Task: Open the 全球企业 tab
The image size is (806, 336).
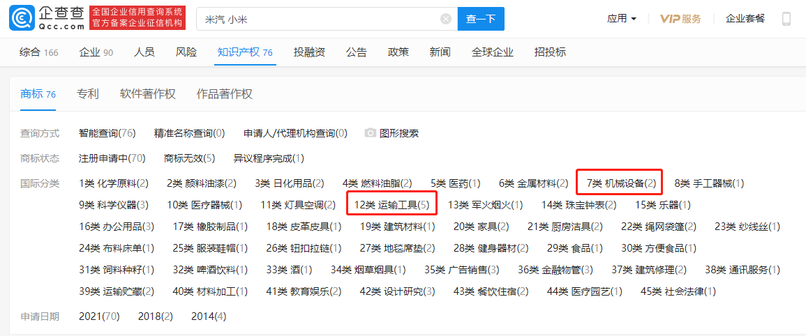Action: [493, 52]
